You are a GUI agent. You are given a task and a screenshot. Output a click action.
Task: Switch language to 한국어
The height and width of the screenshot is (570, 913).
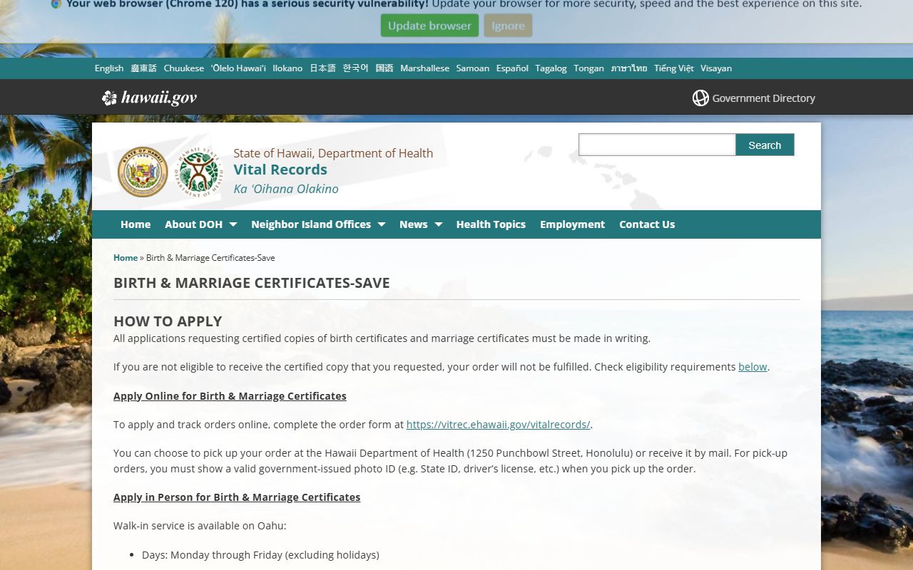pyautogui.click(x=355, y=68)
